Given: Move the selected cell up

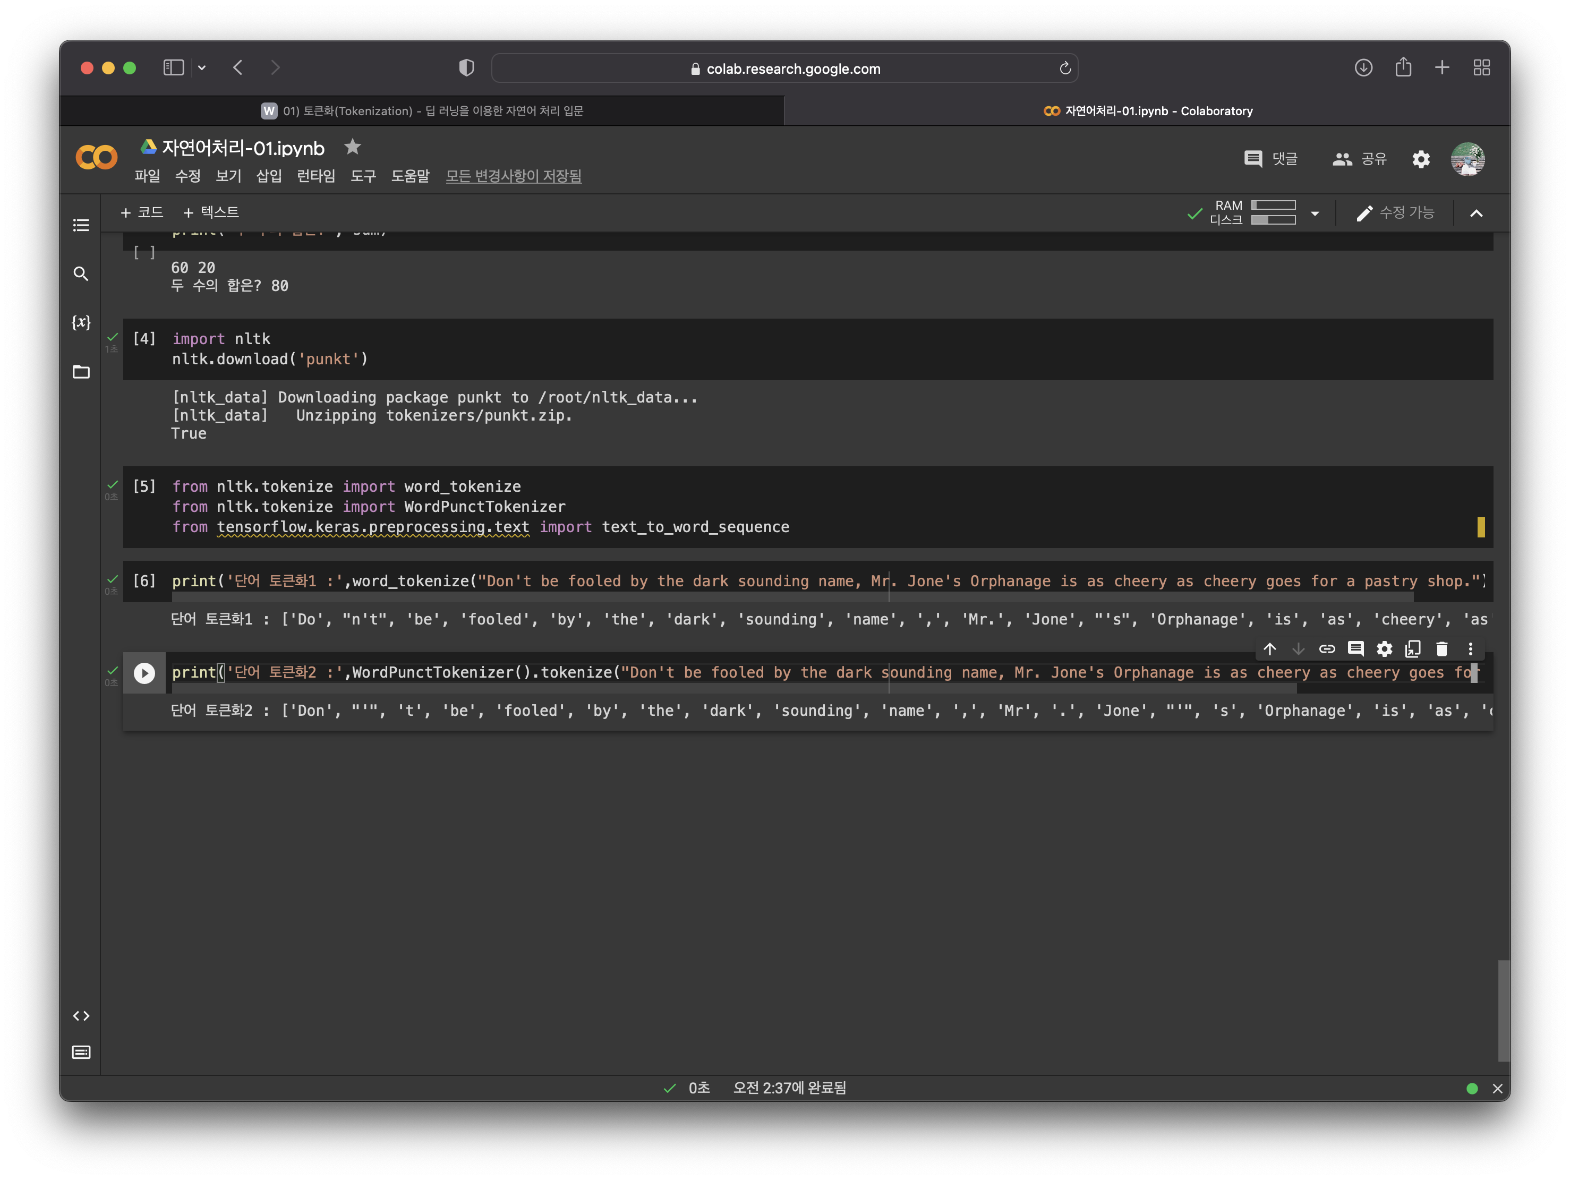Looking at the screenshot, I should pyautogui.click(x=1269, y=648).
